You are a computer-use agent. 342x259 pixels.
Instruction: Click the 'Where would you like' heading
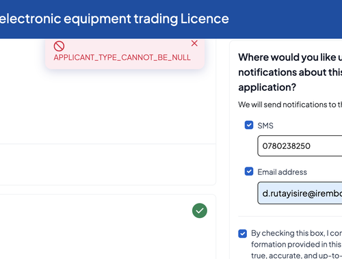tap(290, 72)
